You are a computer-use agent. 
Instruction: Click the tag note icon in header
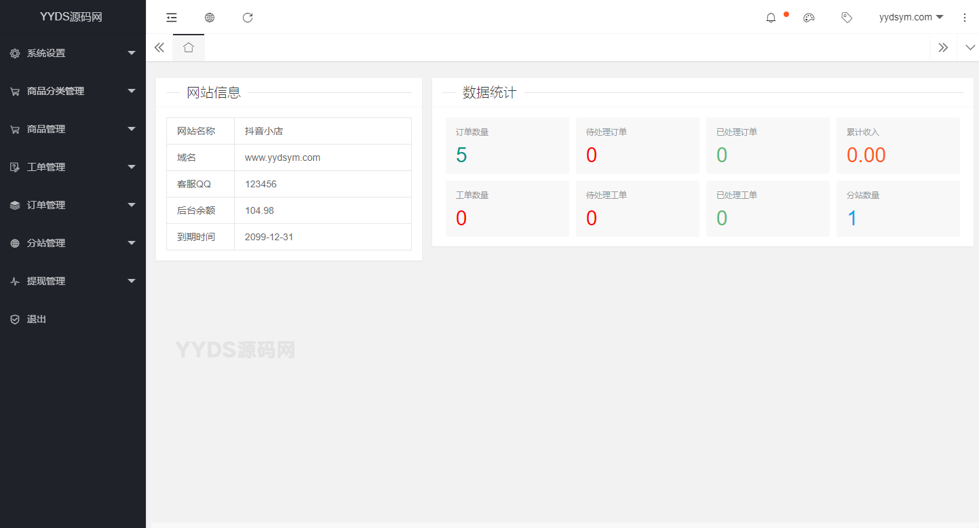[x=847, y=18]
